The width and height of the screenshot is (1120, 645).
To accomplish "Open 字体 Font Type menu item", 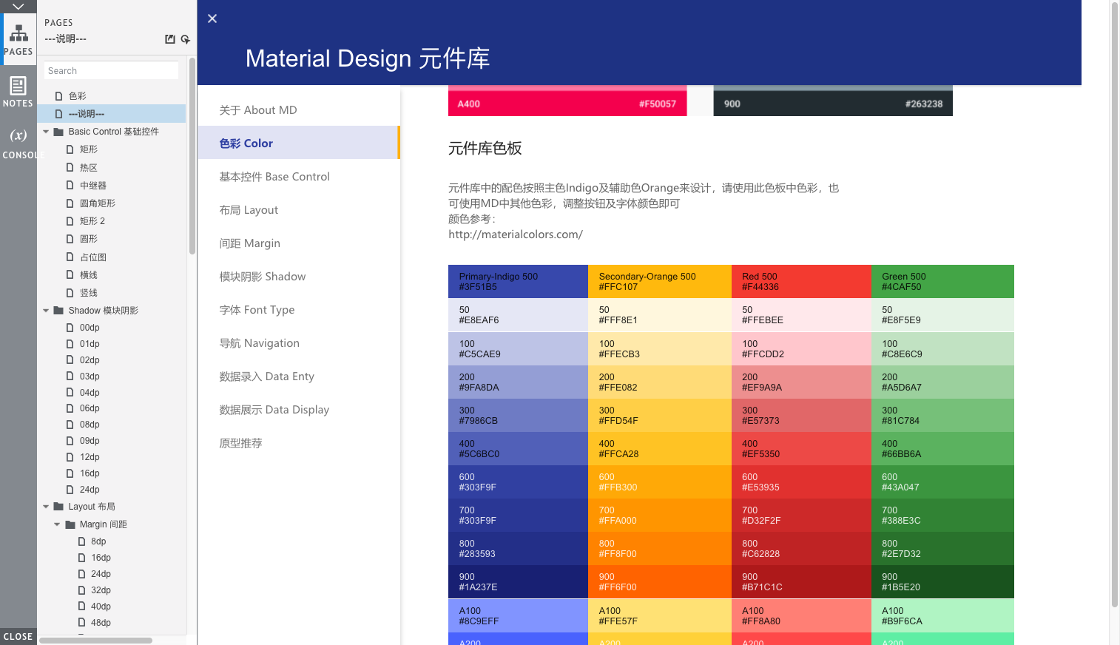I will click(299, 310).
